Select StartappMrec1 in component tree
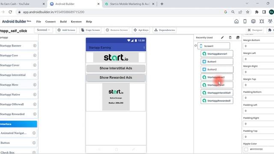The height and width of the screenshot is (154, 274). click(x=217, y=77)
